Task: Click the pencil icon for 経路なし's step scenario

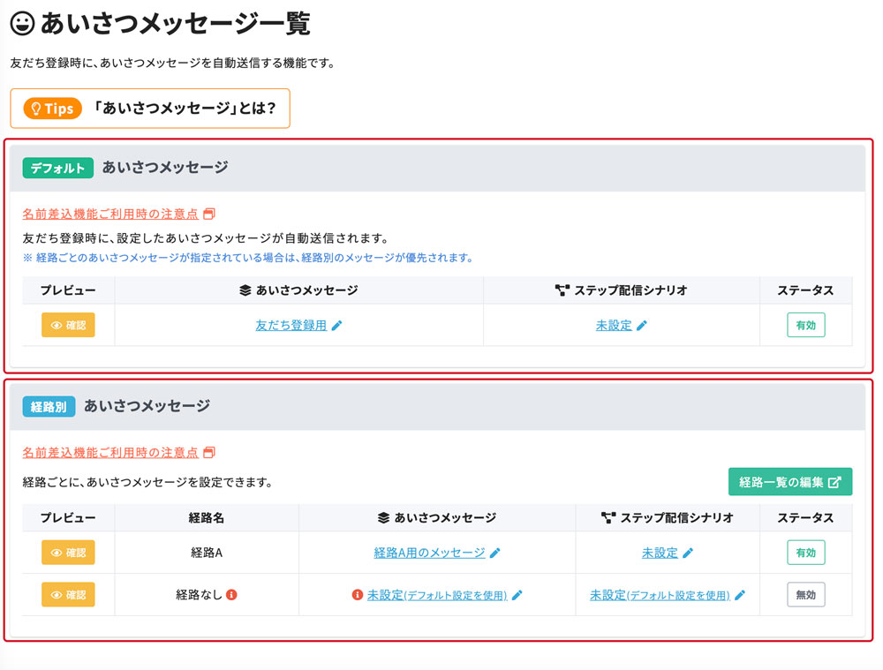Action: (x=740, y=595)
